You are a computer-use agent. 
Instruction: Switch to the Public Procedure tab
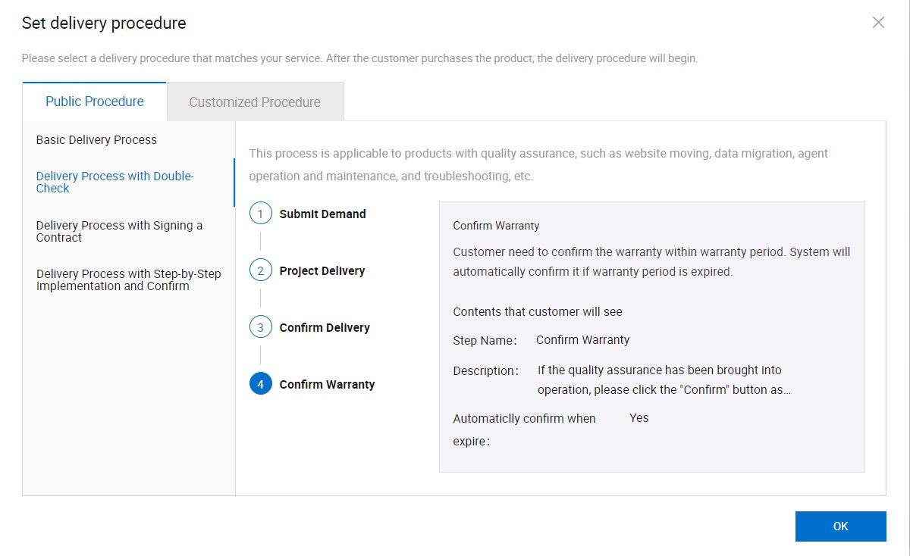95,102
